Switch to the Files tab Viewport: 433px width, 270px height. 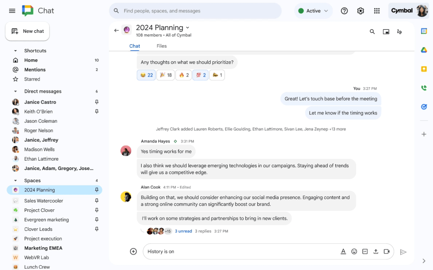click(x=161, y=46)
